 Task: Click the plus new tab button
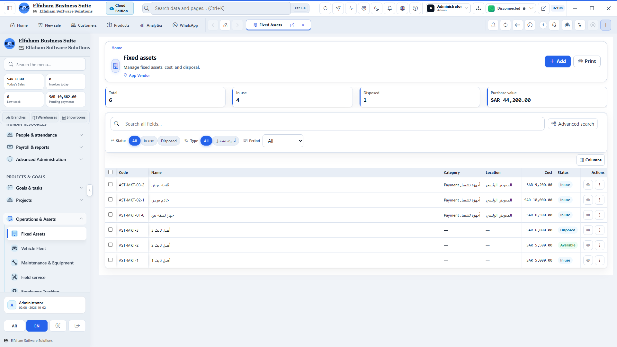pos(606,25)
